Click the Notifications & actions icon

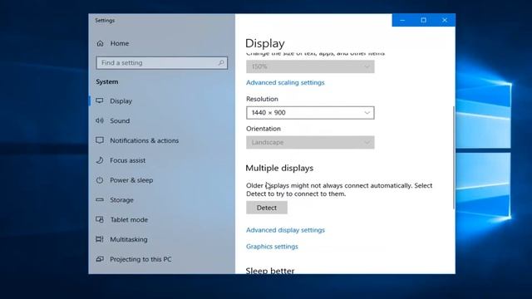[100, 140]
